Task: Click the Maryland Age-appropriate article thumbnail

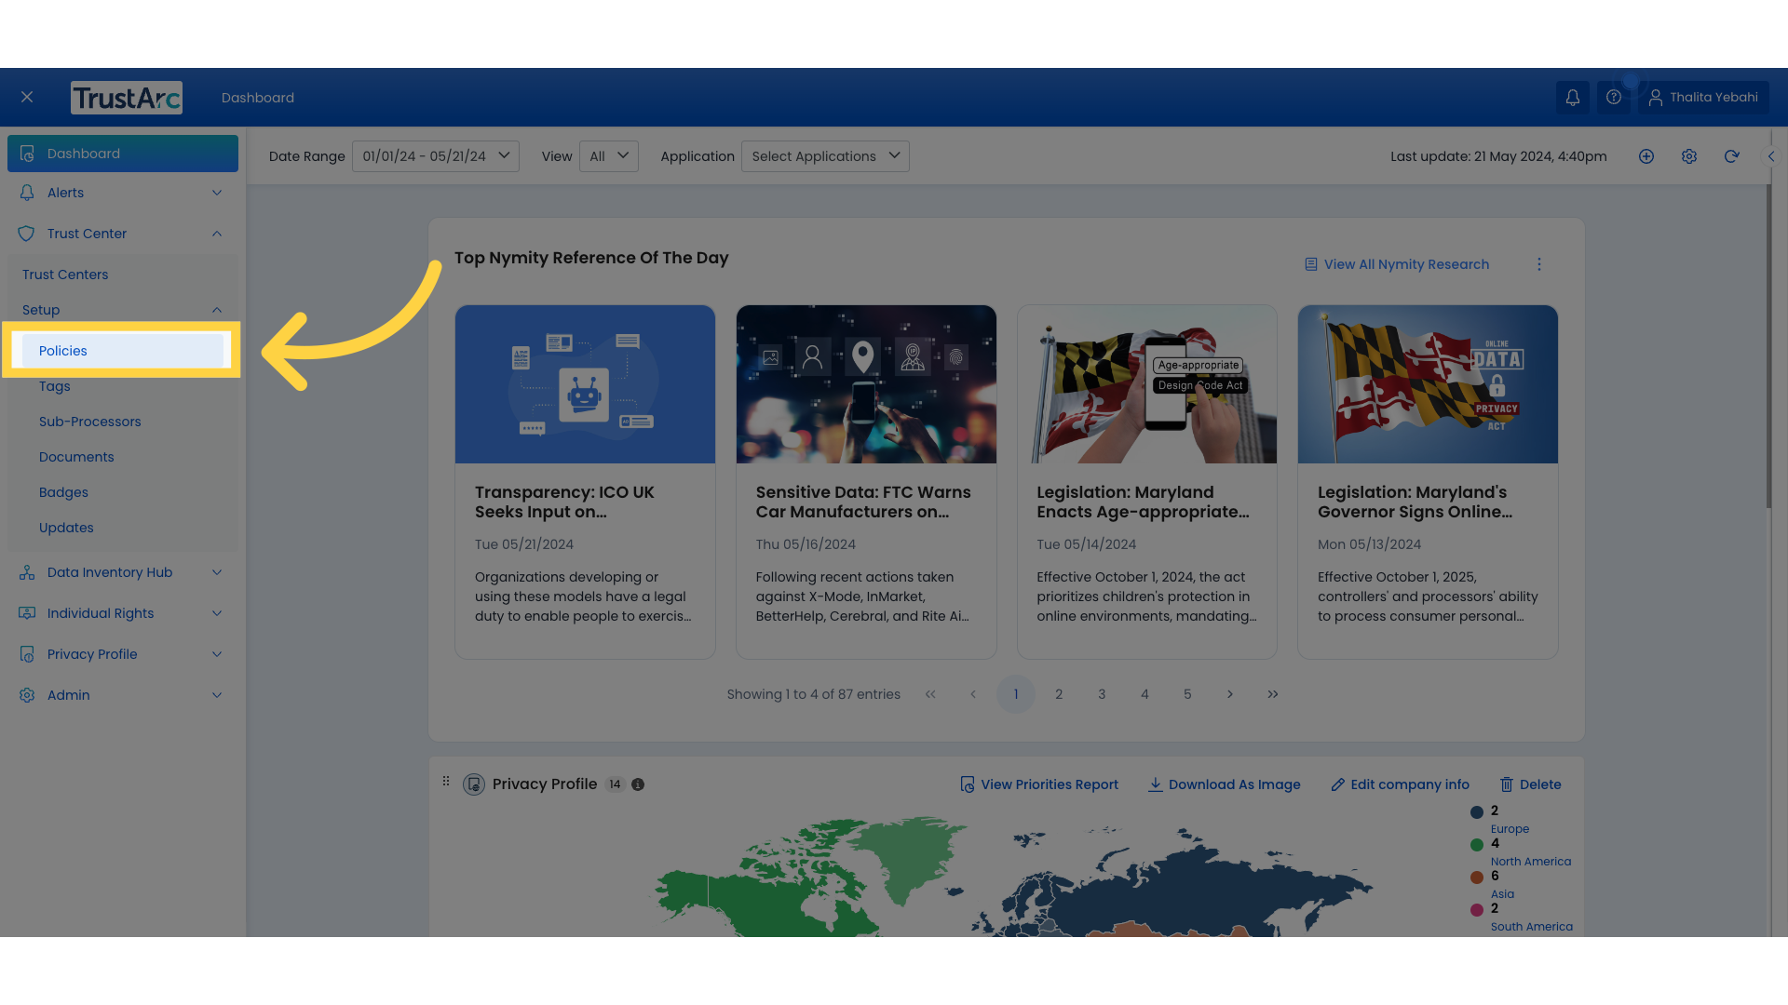Action: tap(1147, 384)
